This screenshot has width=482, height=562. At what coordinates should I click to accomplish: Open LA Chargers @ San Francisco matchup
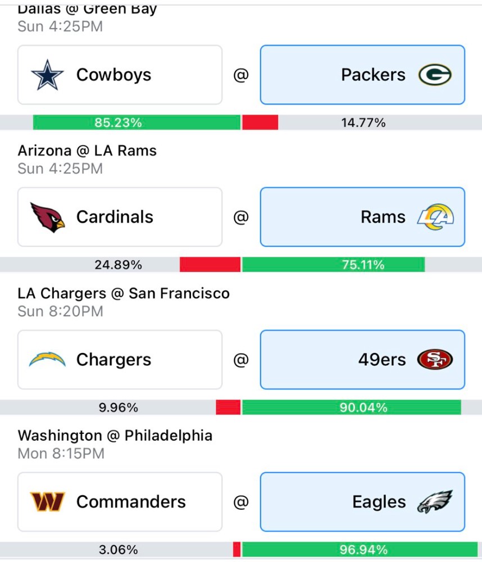click(x=124, y=293)
